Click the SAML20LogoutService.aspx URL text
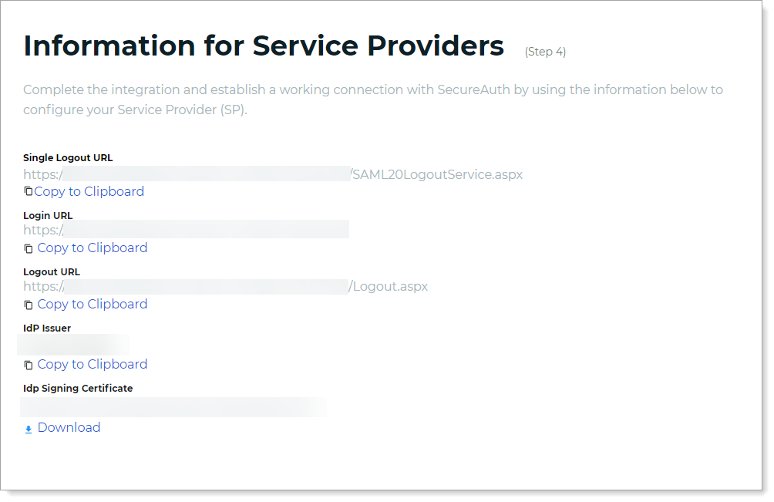This screenshot has height=502, width=774. (x=437, y=174)
